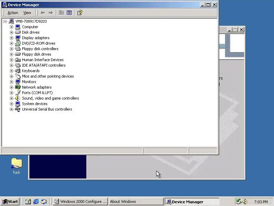
Task: Launch Outlook Express from Quick Launch
Action: [x=44, y=202]
